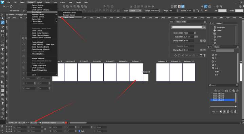
Task: Toggle the Each checkbox
Action: coord(79,131)
